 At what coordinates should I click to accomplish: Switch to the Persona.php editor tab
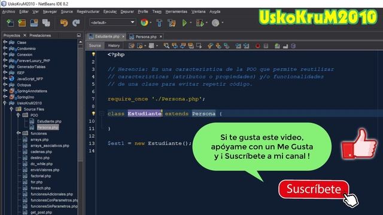[x=146, y=36]
